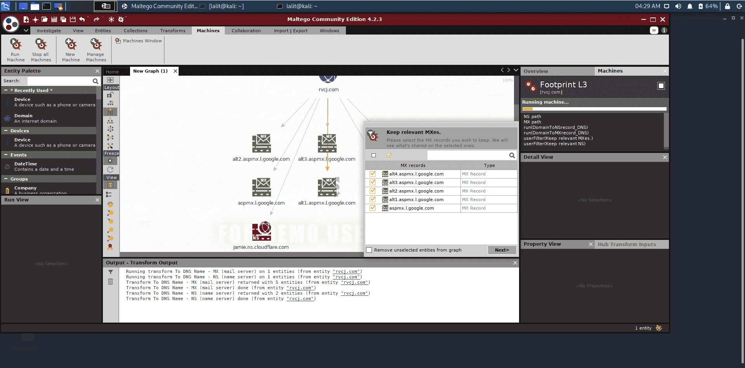Uncheck alt4.aspmx.l.google.com MX record

coord(373,174)
